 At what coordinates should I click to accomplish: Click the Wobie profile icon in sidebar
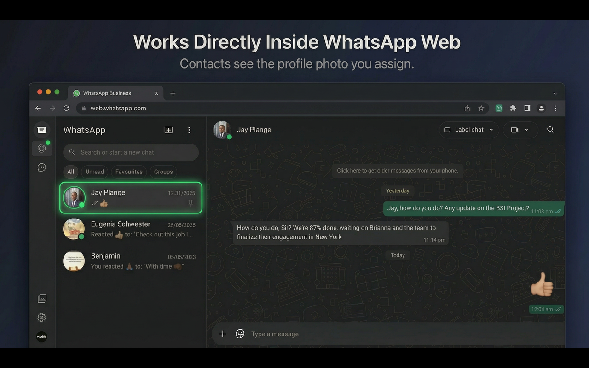click(x=42, y=336)
